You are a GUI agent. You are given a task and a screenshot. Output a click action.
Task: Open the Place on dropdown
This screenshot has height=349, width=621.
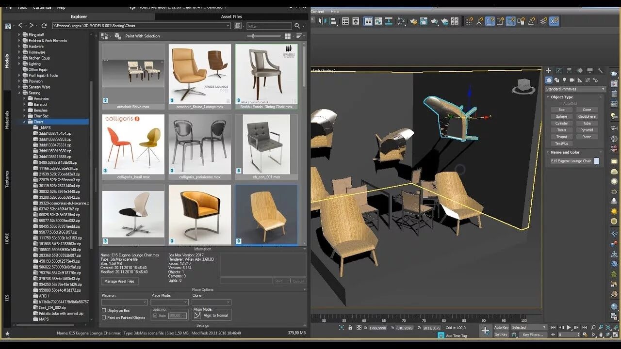(x=124, y=302)
